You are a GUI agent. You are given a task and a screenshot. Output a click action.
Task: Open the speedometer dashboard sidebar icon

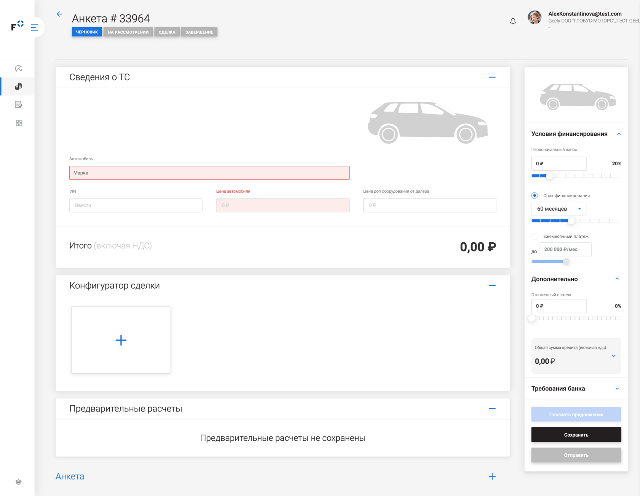tap(18, 69)
